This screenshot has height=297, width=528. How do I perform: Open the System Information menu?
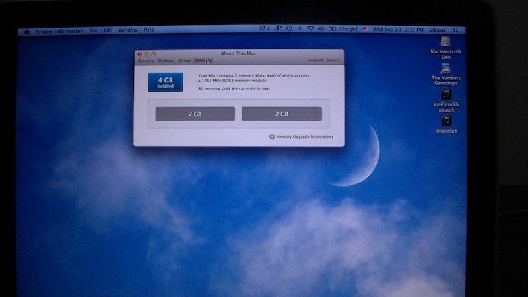(59, 31)
